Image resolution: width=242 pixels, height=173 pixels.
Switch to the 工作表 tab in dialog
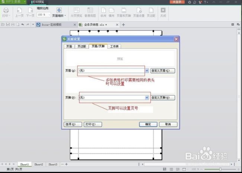pos(114,46)
